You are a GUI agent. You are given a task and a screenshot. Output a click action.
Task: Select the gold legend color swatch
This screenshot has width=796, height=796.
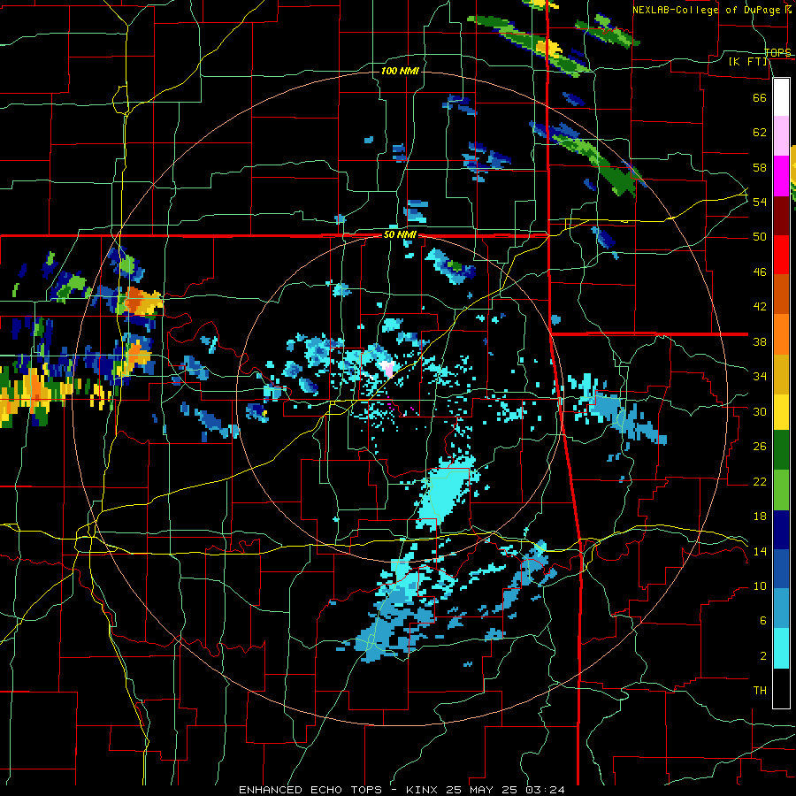[x=781, y=374]
